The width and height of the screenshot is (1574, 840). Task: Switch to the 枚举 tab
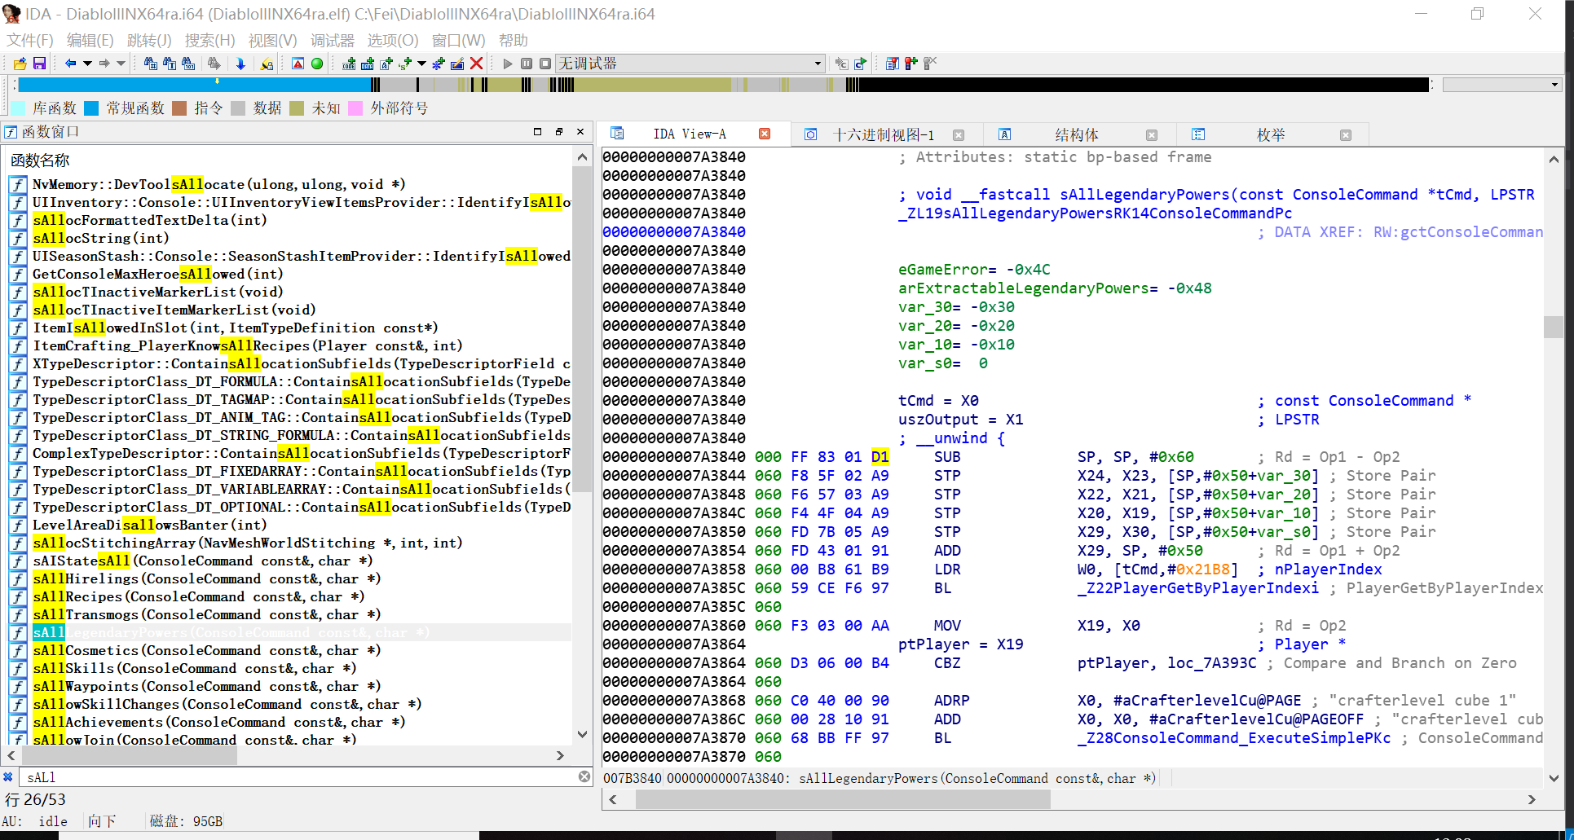1271,134
